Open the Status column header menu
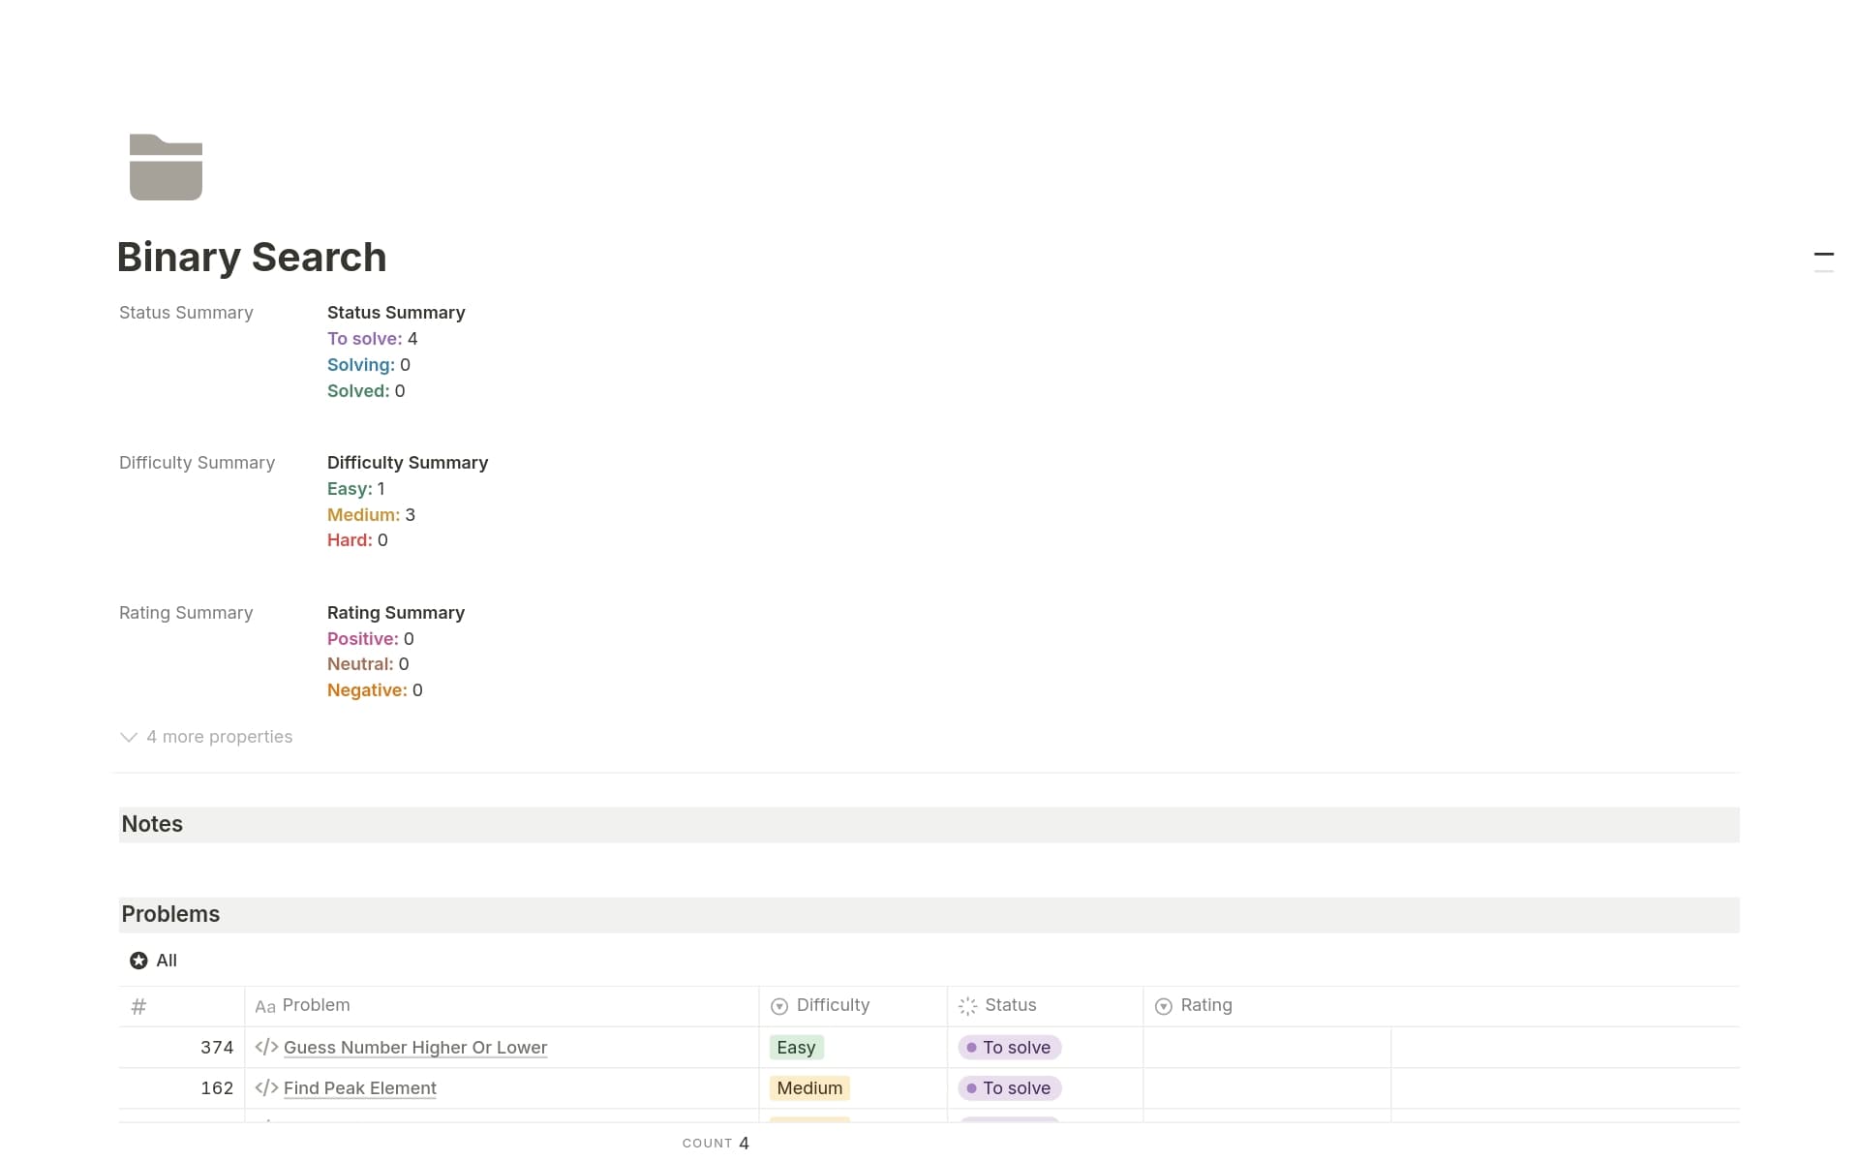 tap(1010, 1006)
